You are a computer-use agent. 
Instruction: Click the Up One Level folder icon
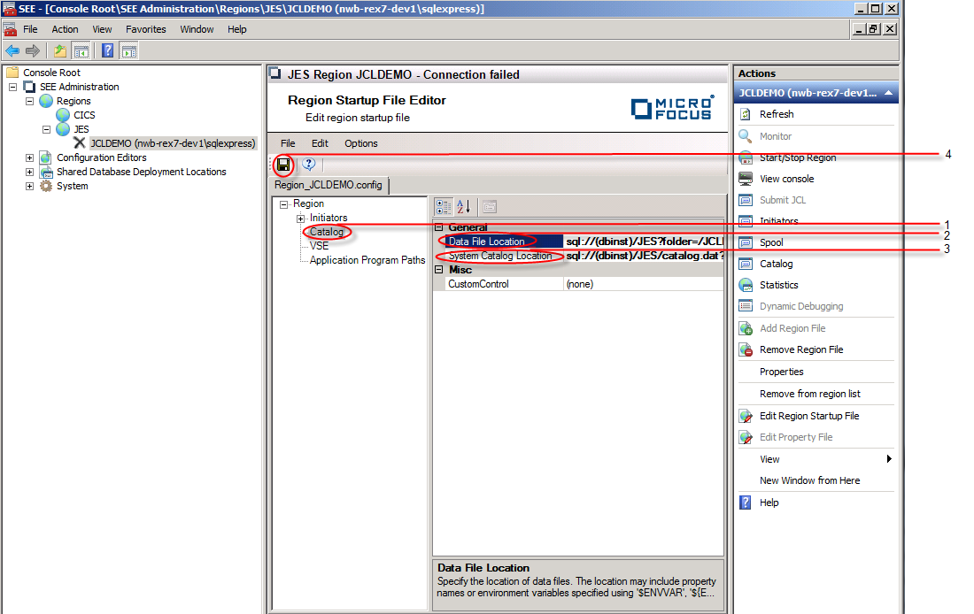coord(59,50)
